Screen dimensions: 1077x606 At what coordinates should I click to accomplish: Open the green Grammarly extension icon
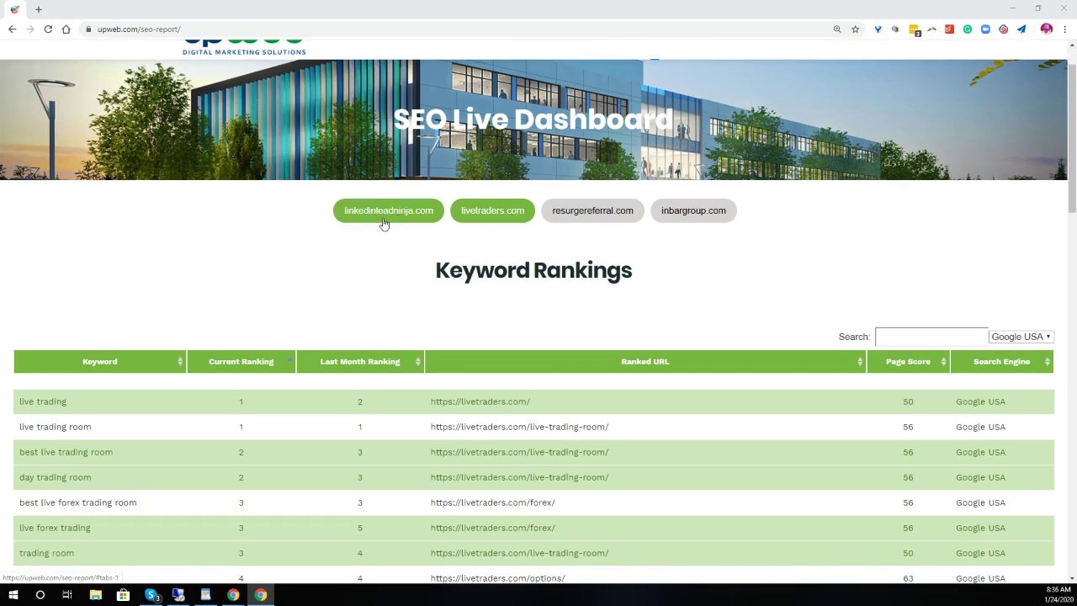(x=968, y=29)
